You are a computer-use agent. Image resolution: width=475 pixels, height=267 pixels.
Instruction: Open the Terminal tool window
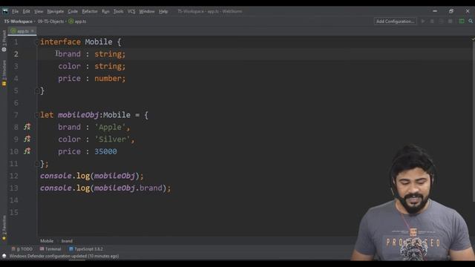coord(50,249)
